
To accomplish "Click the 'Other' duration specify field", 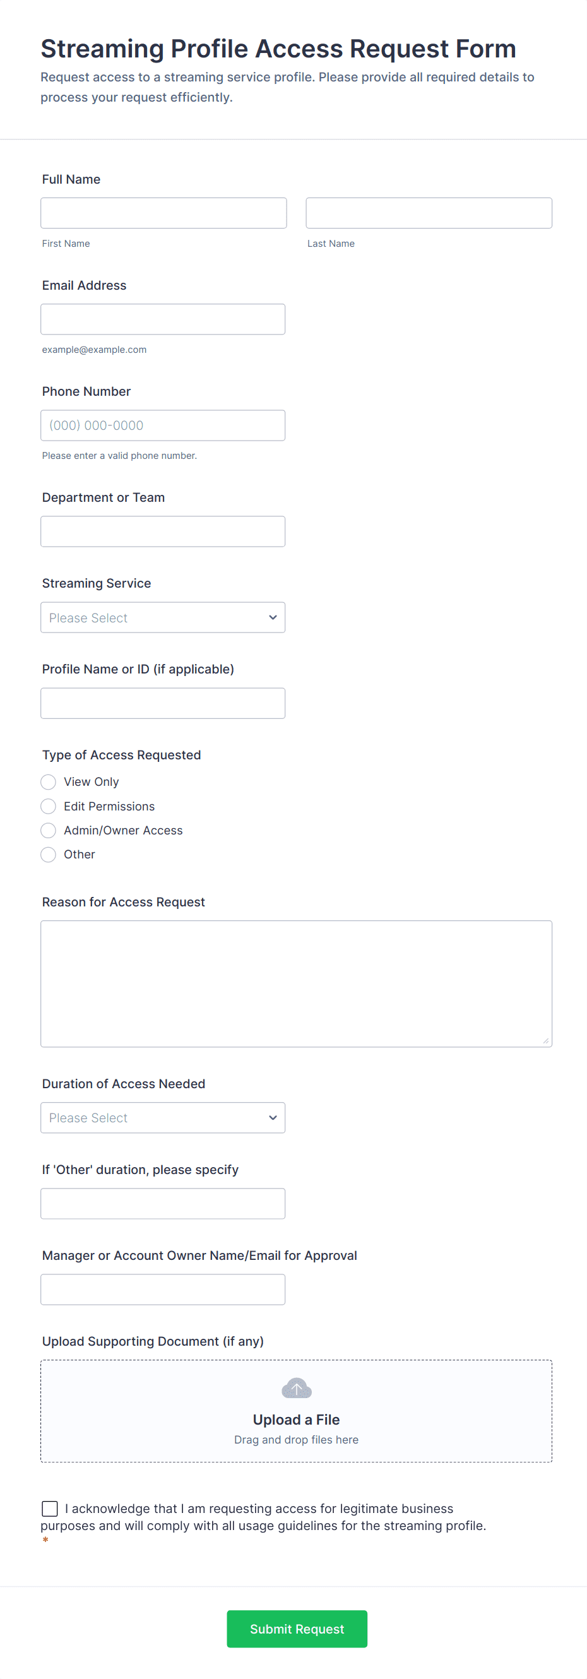I will coord(163,1204).
